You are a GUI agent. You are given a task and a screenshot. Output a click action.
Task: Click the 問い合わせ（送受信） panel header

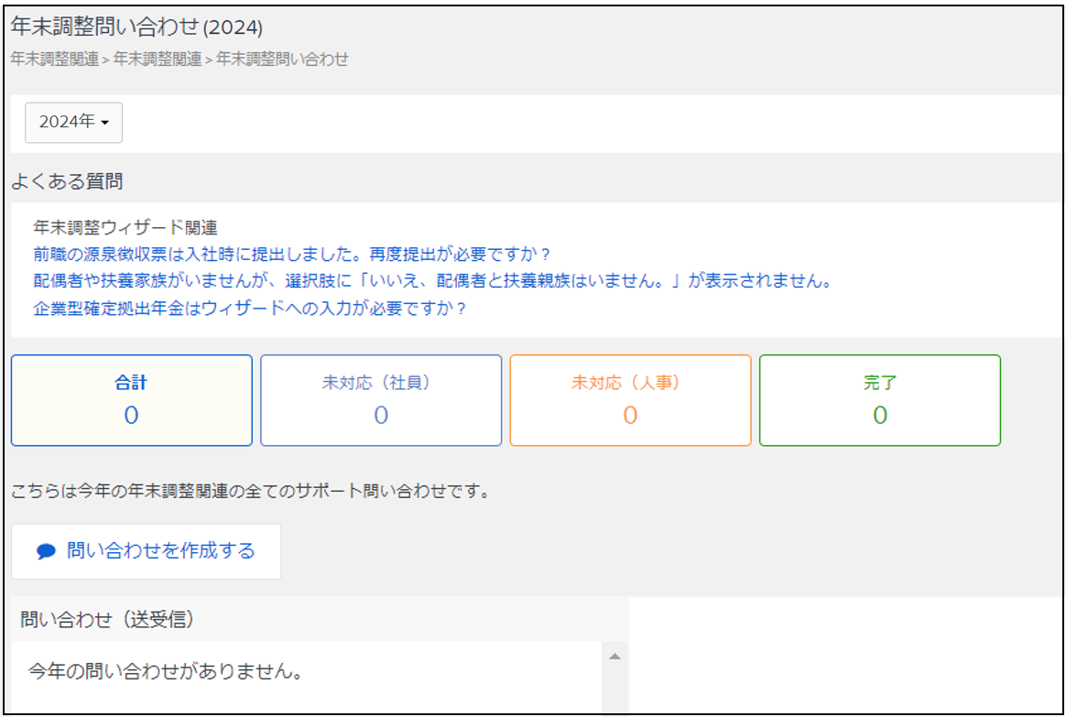[x=107, y=620]
